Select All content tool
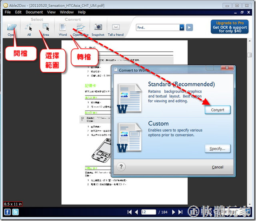 [29, 27]
